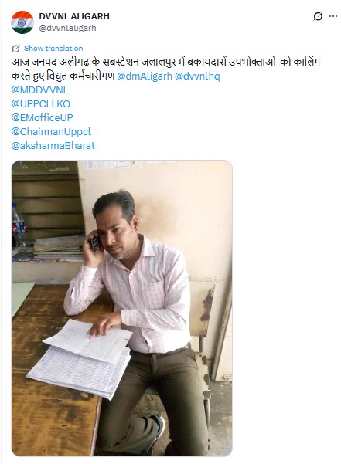Click the Grok icon at the post's top right

[318, 16]
